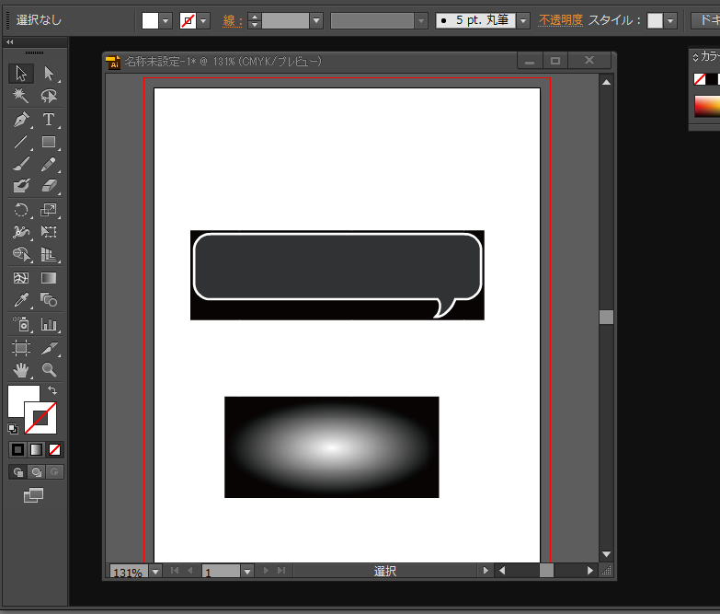This screenshot has width=720, height=614.
Task: Open the graphic style (スタイル) dropdown
Action: tap(670, 20)
